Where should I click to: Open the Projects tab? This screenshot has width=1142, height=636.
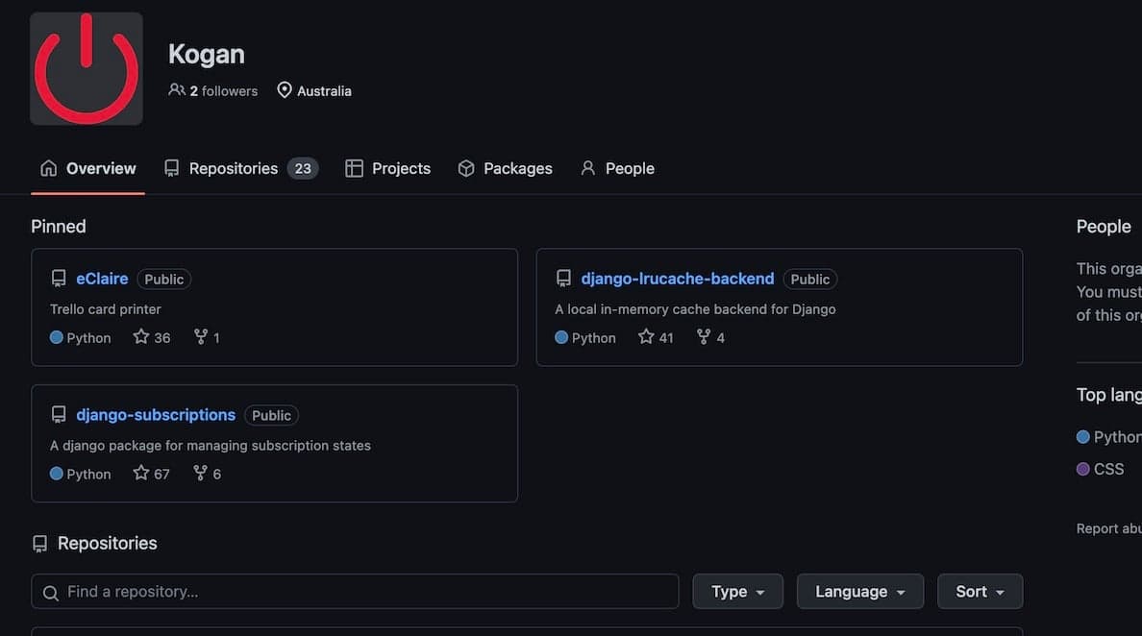pyautogui.click(x=387, y=168)
